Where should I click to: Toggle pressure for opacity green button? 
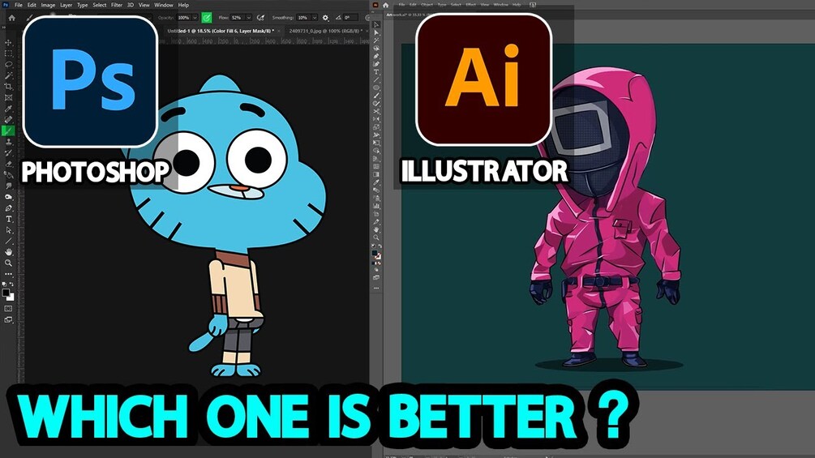coord(207,18)
